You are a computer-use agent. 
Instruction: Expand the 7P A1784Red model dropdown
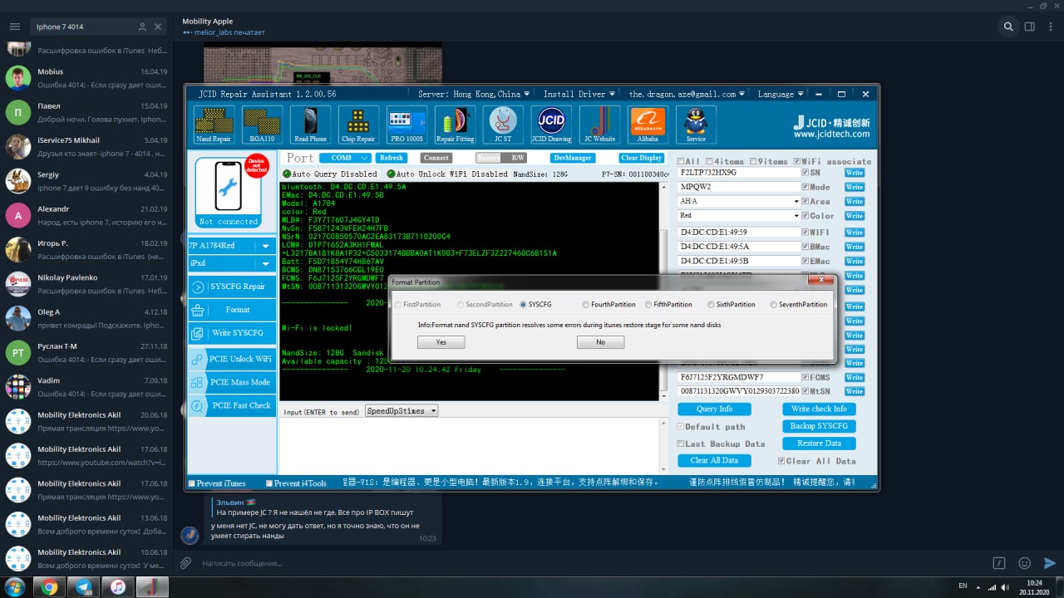265,246
